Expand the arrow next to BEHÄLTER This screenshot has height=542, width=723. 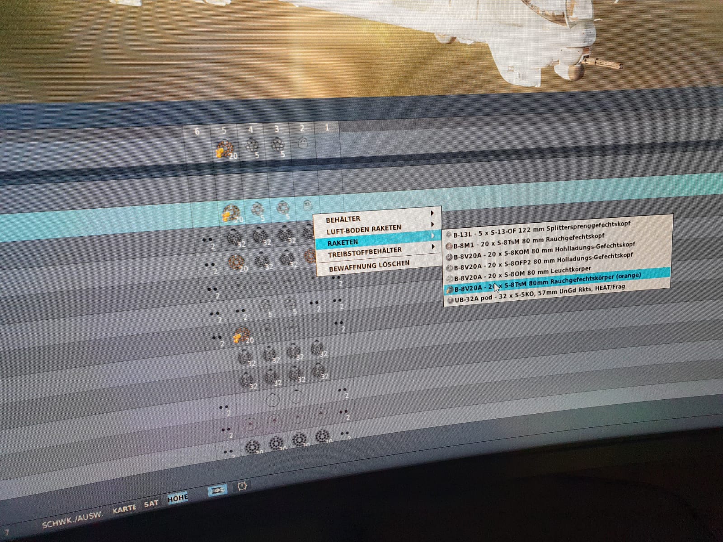point(432,212)
